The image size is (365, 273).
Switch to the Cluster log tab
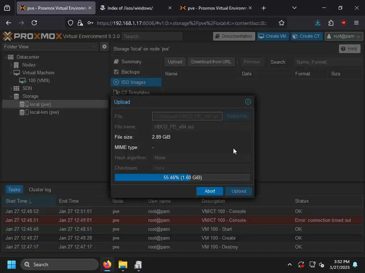click(x=40, y=190)
